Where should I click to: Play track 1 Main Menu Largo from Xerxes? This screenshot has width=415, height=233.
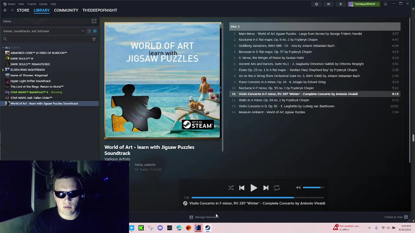(x=315, y=34)
